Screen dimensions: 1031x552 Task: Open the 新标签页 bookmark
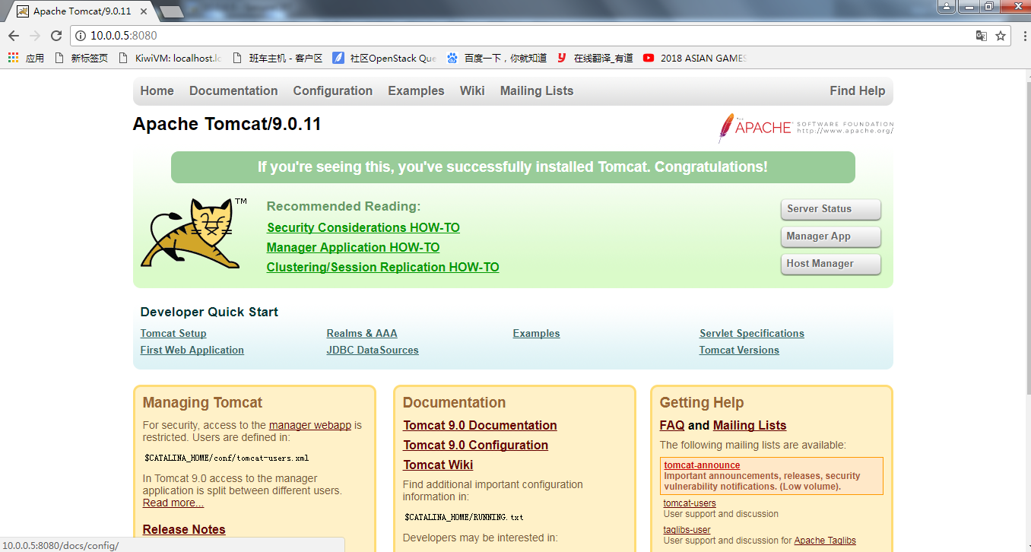(x=81, y=58)
